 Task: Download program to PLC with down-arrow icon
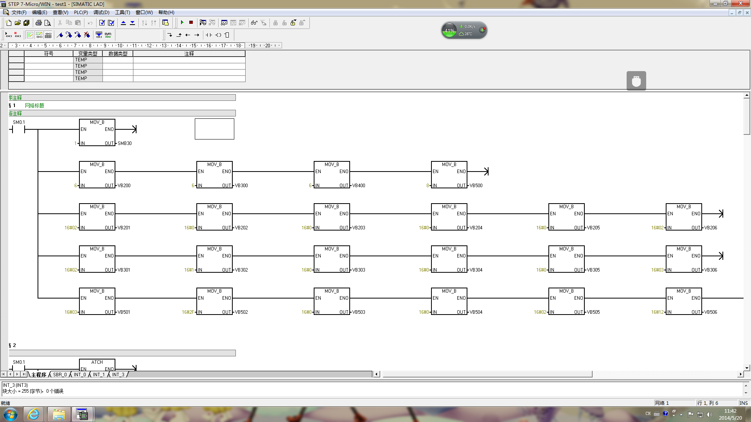[x=133, y=23]
